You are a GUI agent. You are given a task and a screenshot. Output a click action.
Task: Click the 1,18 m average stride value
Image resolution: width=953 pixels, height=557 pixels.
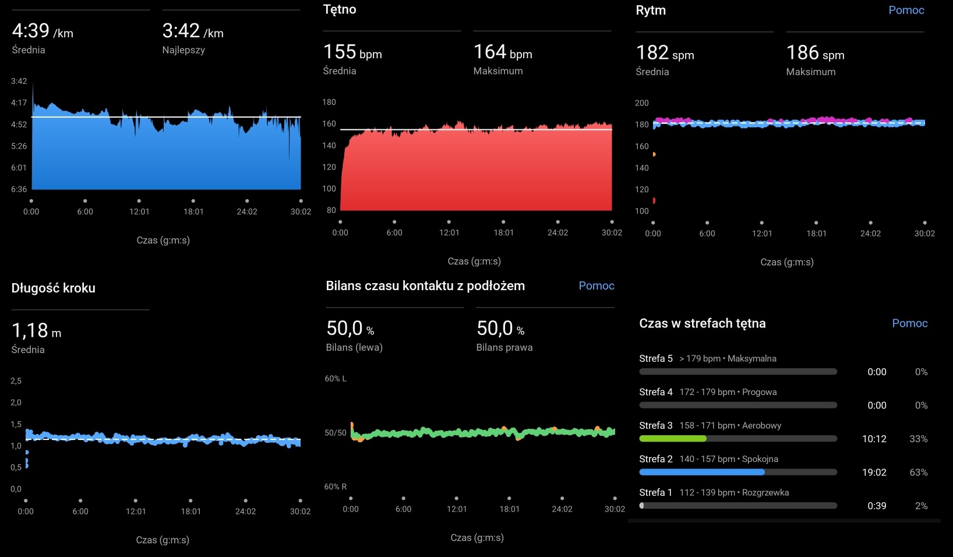click(x=36, y=331)
